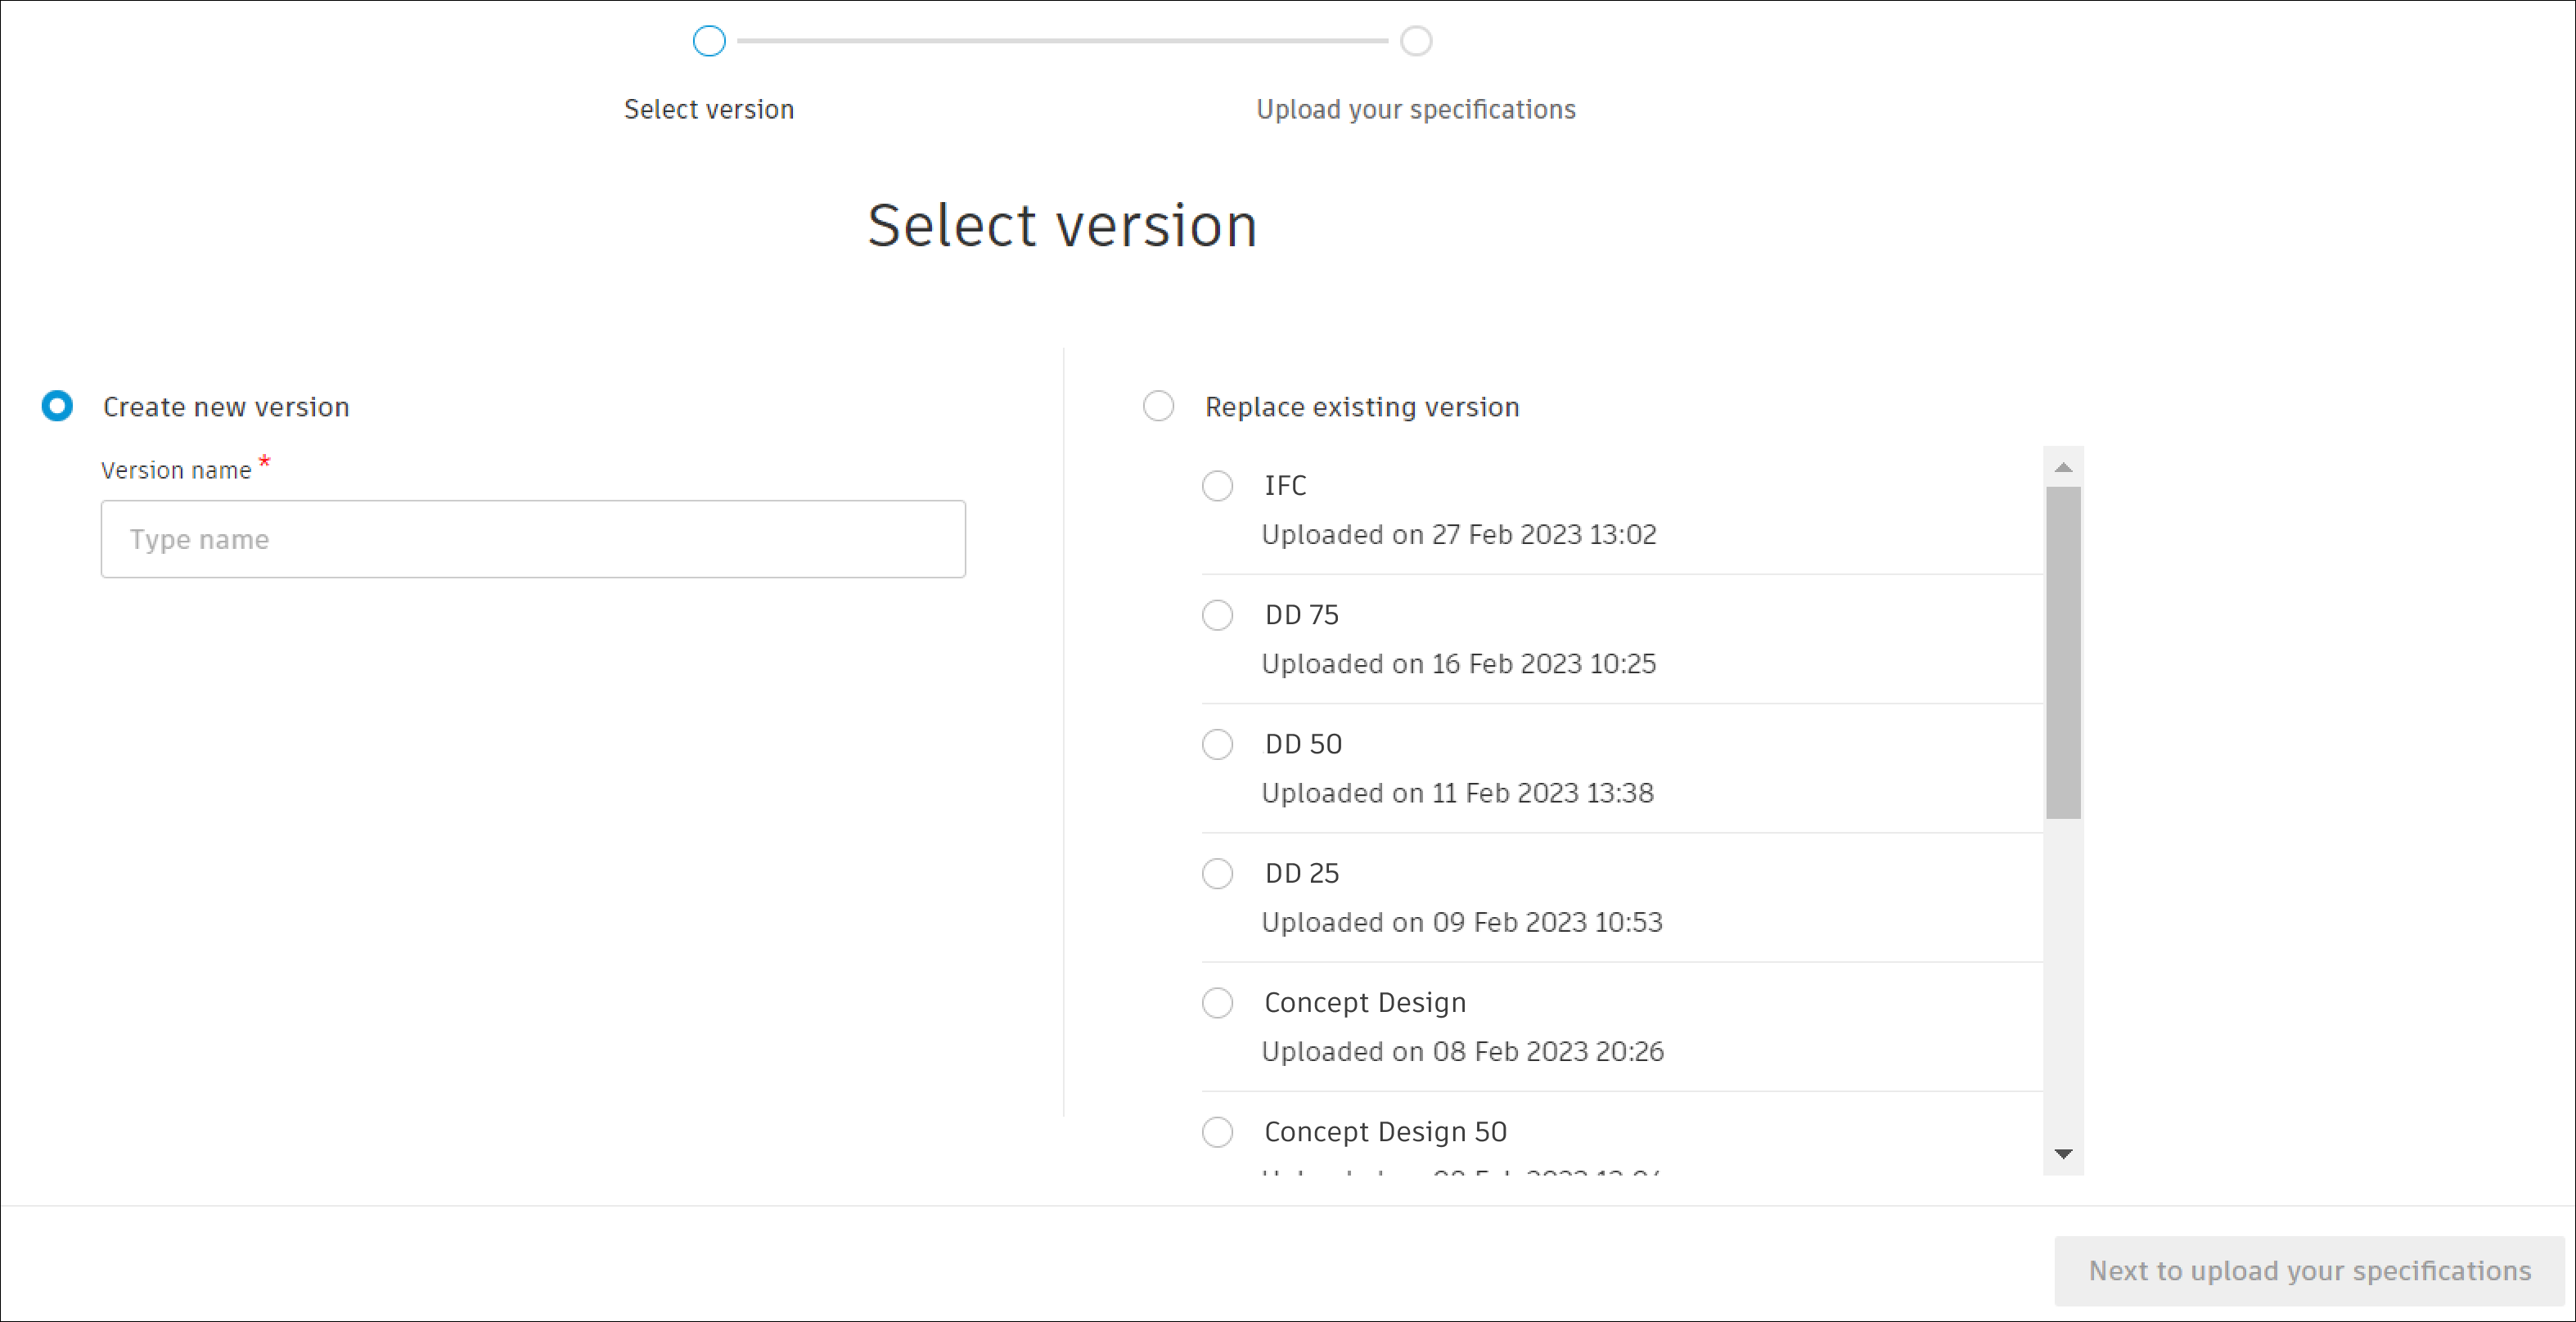Click the Upload your specifications step circle
Image resolution: width=2576 pixels, height=1322 pixels.
point(1416,41)
